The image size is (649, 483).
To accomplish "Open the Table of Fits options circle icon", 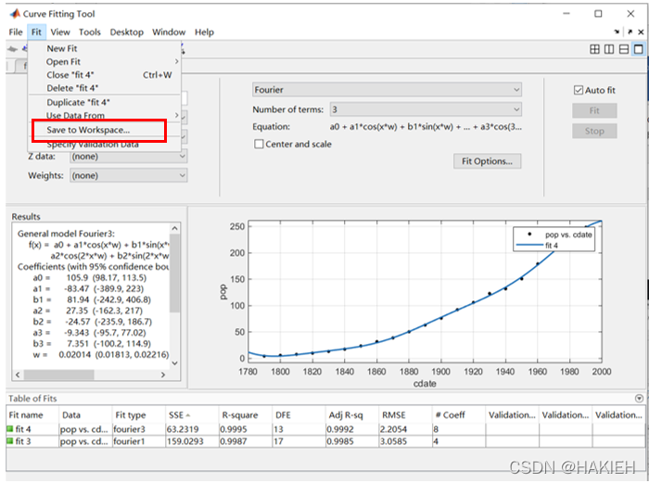I will pyautogui.click(x=639, y=399).
